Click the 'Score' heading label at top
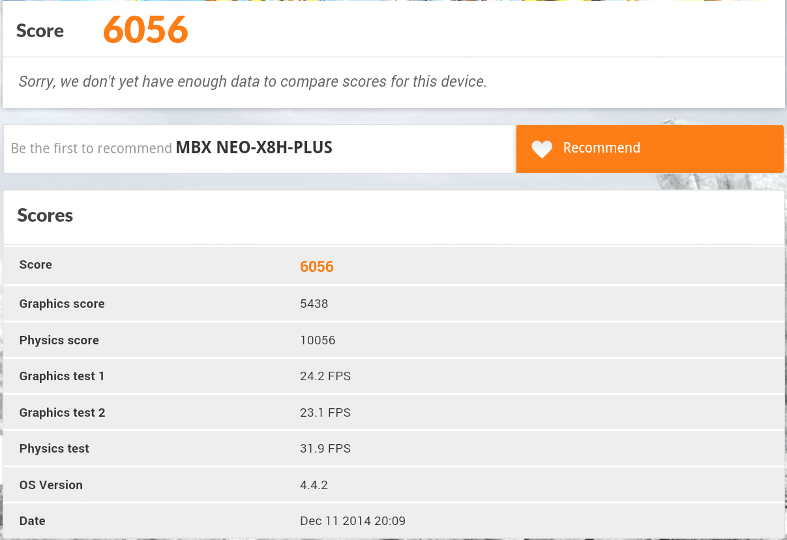Viewport: 787px width, 540px height. click(x=40, y=31)
